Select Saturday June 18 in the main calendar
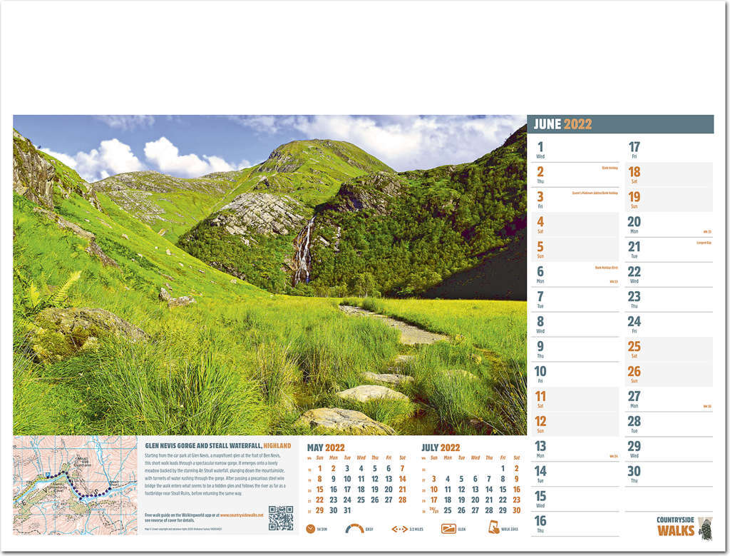This screenshot has height=556, width=730. click(669, 175)
